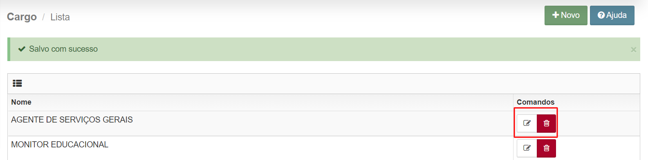
Task: Click the Comandos column header
Action: [x=536, y=102]
